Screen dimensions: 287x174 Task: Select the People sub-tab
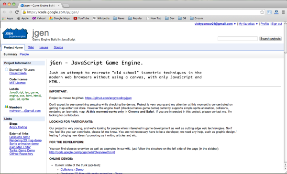point(24,54)
